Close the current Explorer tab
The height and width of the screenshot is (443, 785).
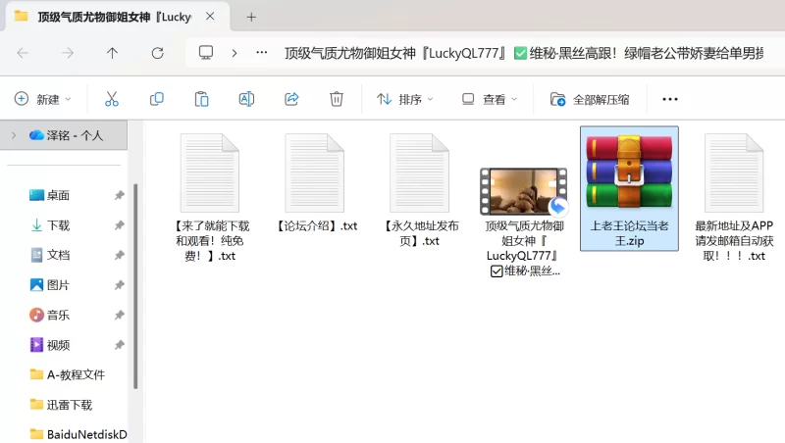210,17
